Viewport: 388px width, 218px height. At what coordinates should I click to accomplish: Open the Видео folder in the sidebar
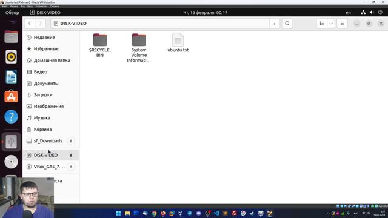tap(51, 71)
